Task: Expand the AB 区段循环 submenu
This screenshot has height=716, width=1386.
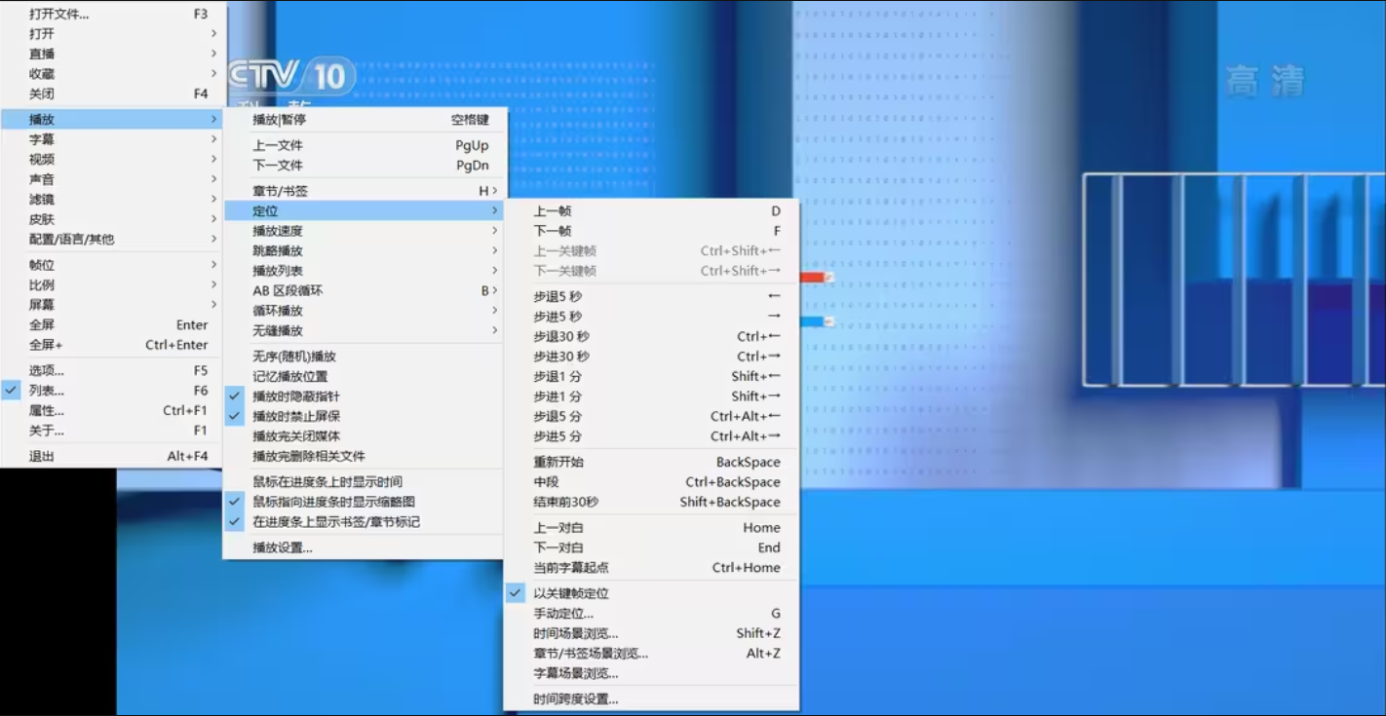Action: click(x=365, y=291)
